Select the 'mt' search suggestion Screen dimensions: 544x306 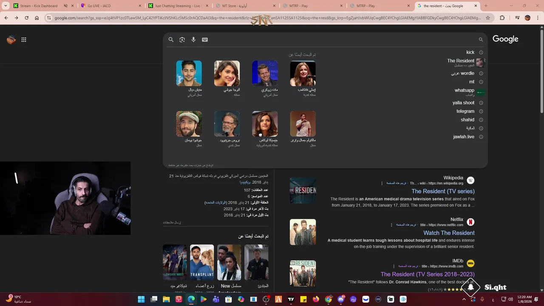[x=472, y=82]
